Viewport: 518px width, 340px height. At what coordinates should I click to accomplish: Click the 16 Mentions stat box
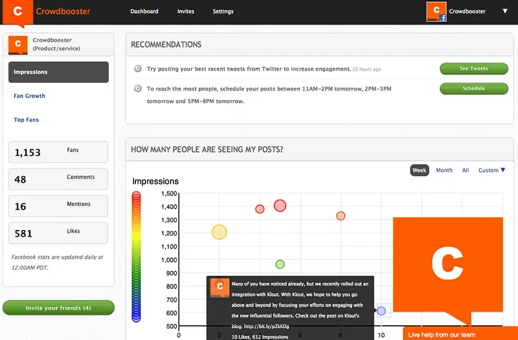(58, 206)
